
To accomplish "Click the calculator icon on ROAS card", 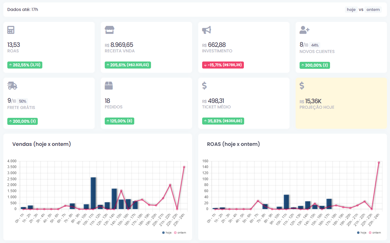I will [11, 30].
